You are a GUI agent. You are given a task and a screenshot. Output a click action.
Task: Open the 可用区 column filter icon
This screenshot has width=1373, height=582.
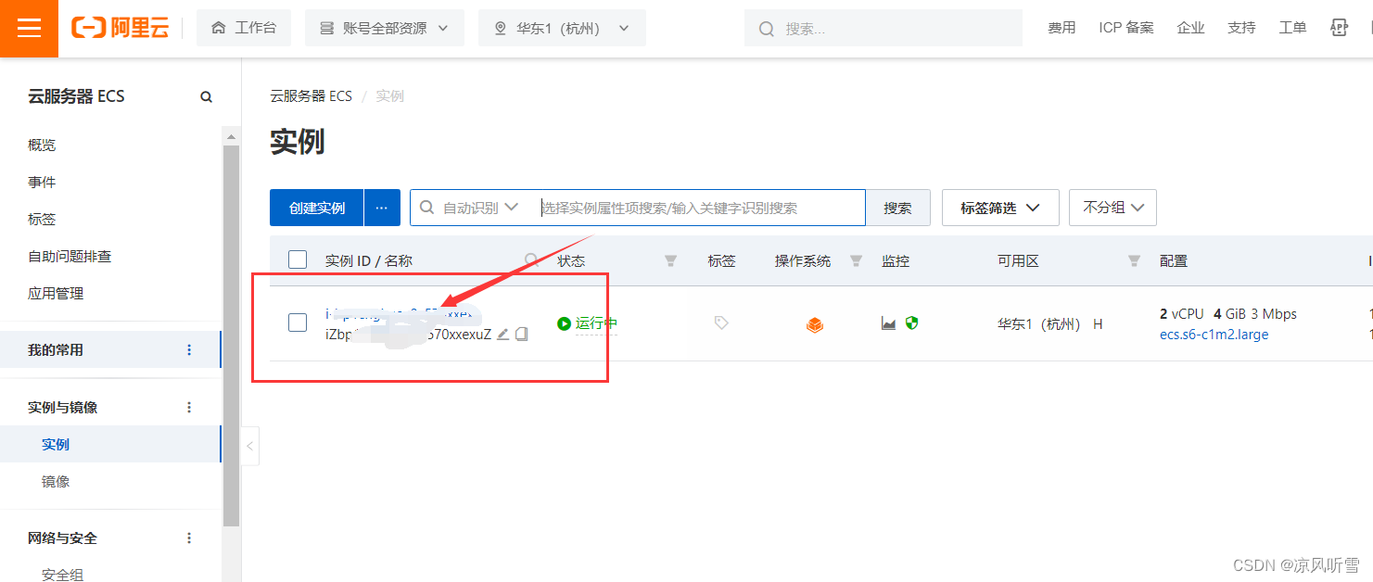[x=1134, y=261]
